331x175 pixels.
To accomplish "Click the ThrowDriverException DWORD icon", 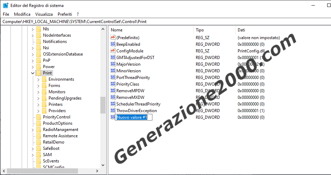I will 113,110.
